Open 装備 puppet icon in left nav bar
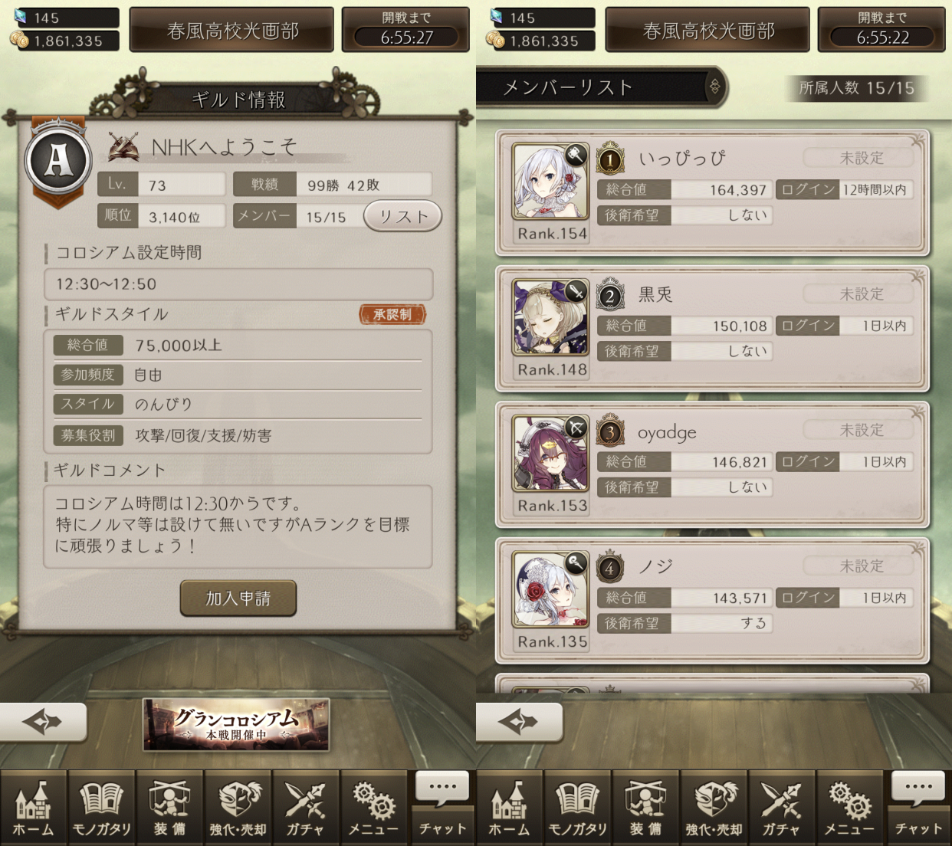 (x=169, y=808)
